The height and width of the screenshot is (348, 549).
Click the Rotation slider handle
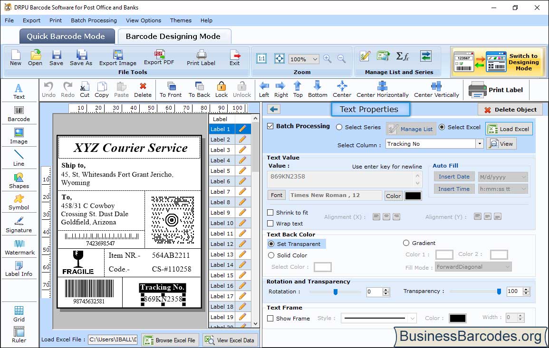[x=336, y=292]
